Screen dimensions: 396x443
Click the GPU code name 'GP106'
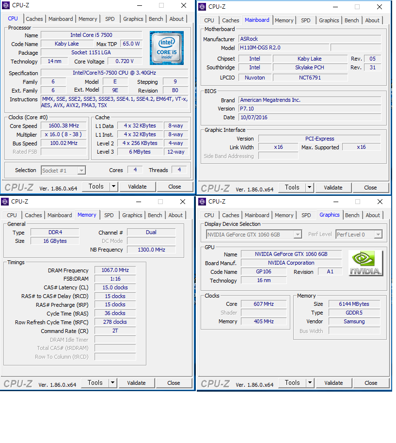coord(264,272)
